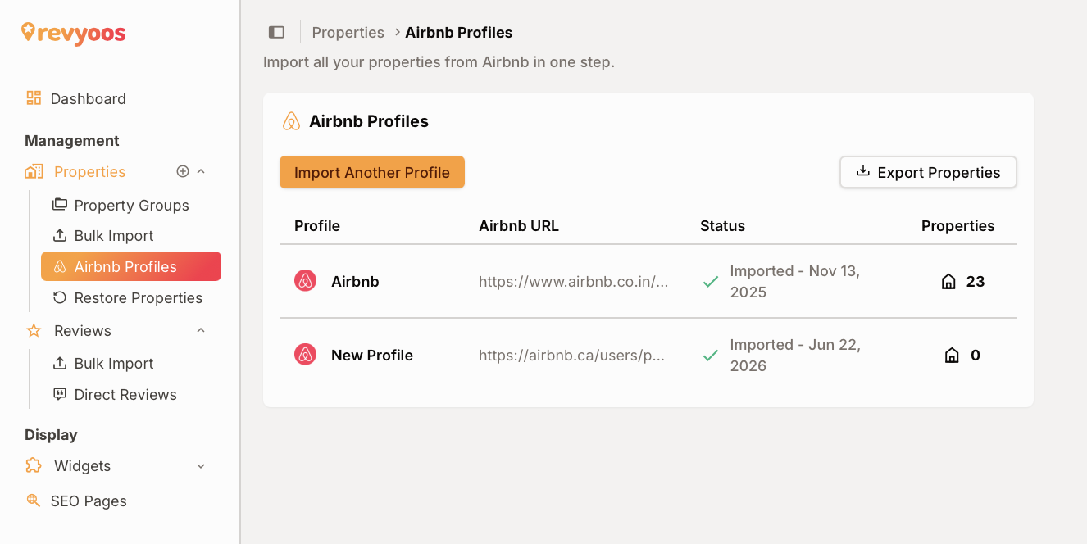The image size is (1087, 544).
Task: Open Property Groups in sidebar
Action: pos(131,205)
